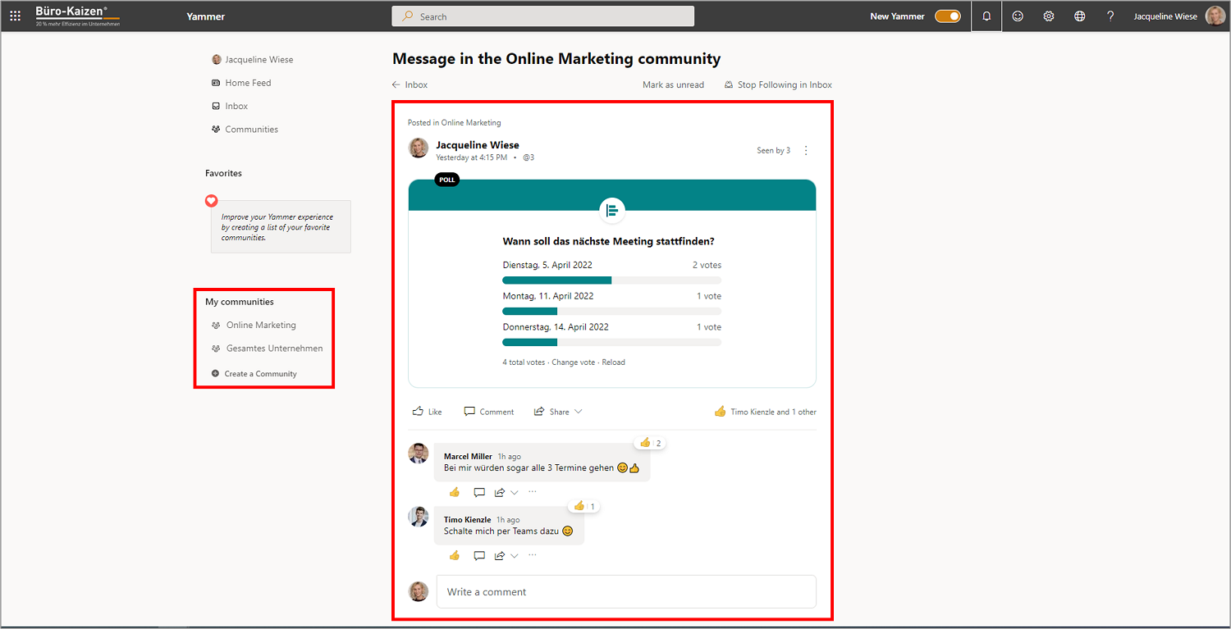Expand share chevron on Timo Kienzle's comment
Viewport: 1231px width, 629px height.
(x=515, y=555)
